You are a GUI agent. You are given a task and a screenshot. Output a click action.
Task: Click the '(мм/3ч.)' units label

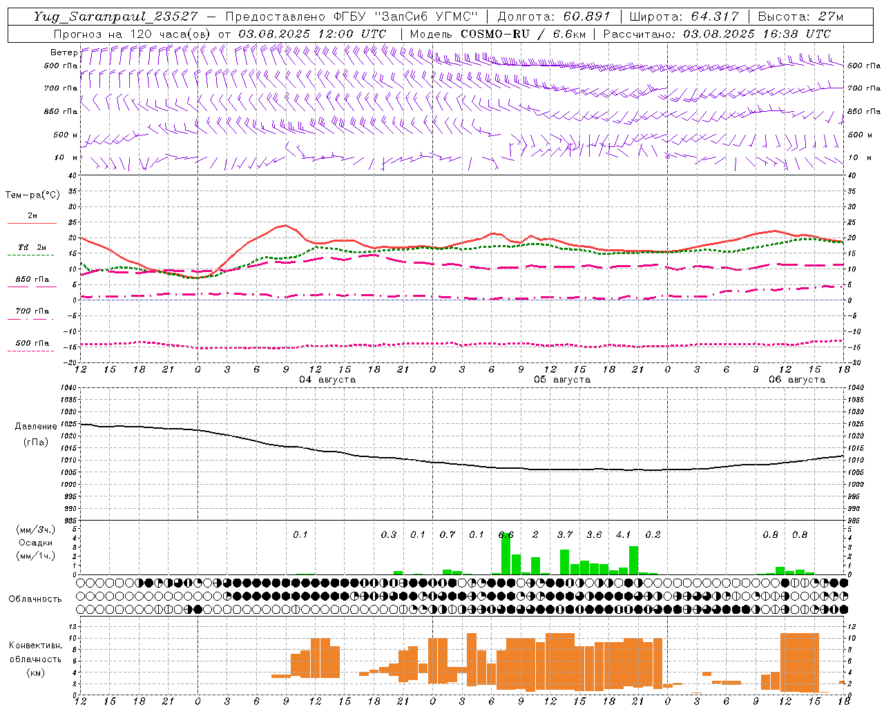pyautogui.click(x=36, y=530)
